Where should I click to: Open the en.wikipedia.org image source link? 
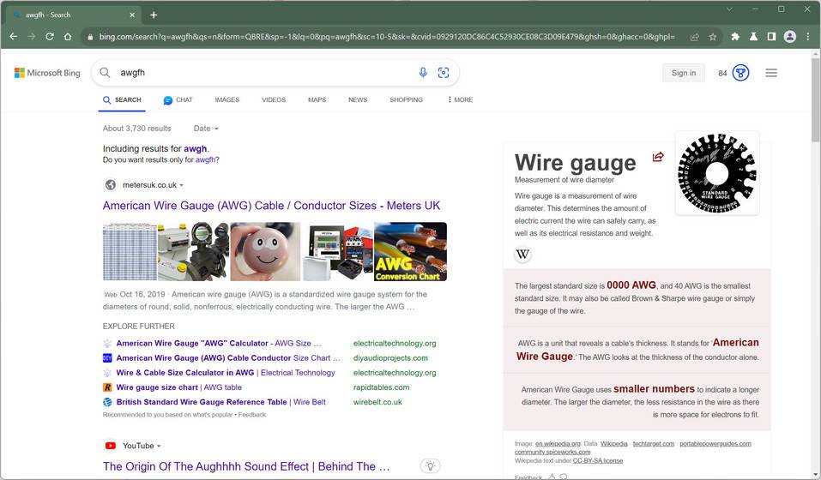(558, 443)
